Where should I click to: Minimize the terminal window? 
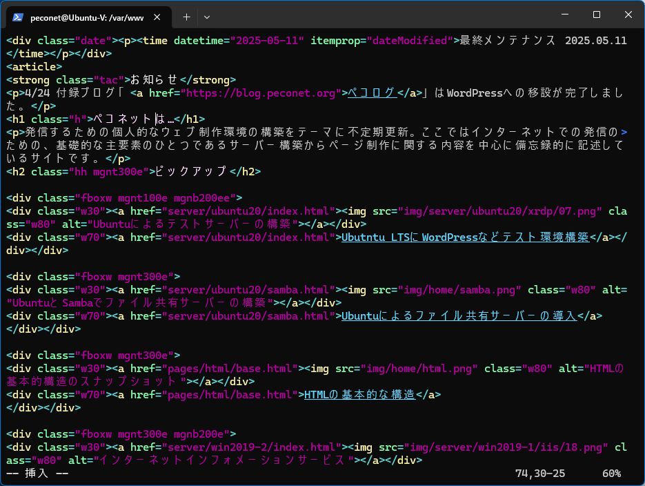565,14
